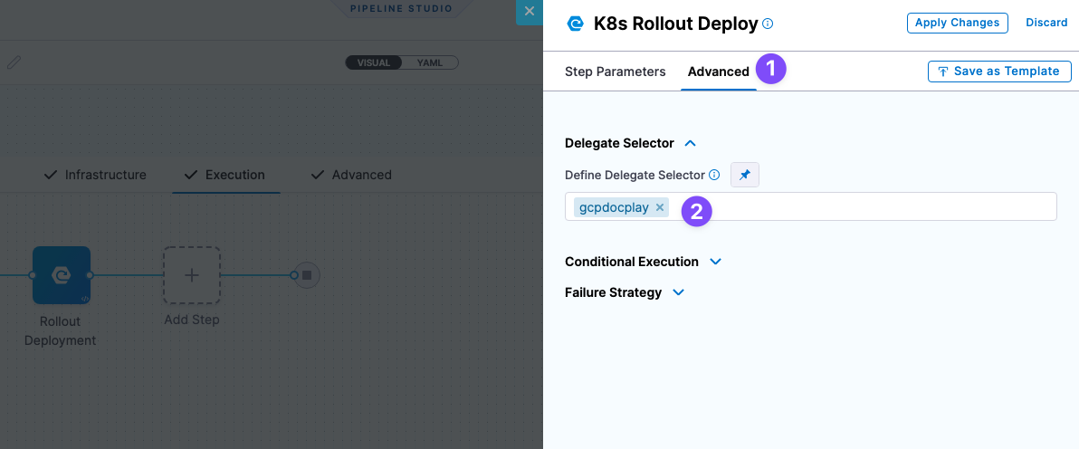Image resolution: width=1079 pixels, height=449 pixels.
Task: Remove the gcpdocplay delegate tag
Action: 660,207
